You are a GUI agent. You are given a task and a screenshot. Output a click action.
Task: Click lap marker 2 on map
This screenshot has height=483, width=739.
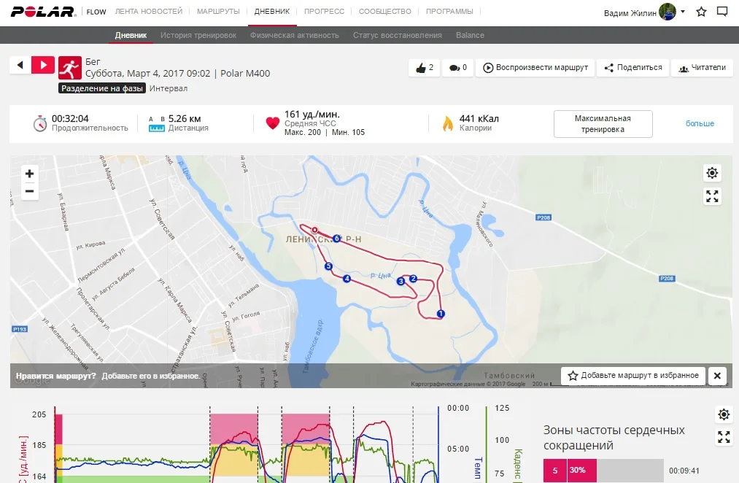coord(414,279)
